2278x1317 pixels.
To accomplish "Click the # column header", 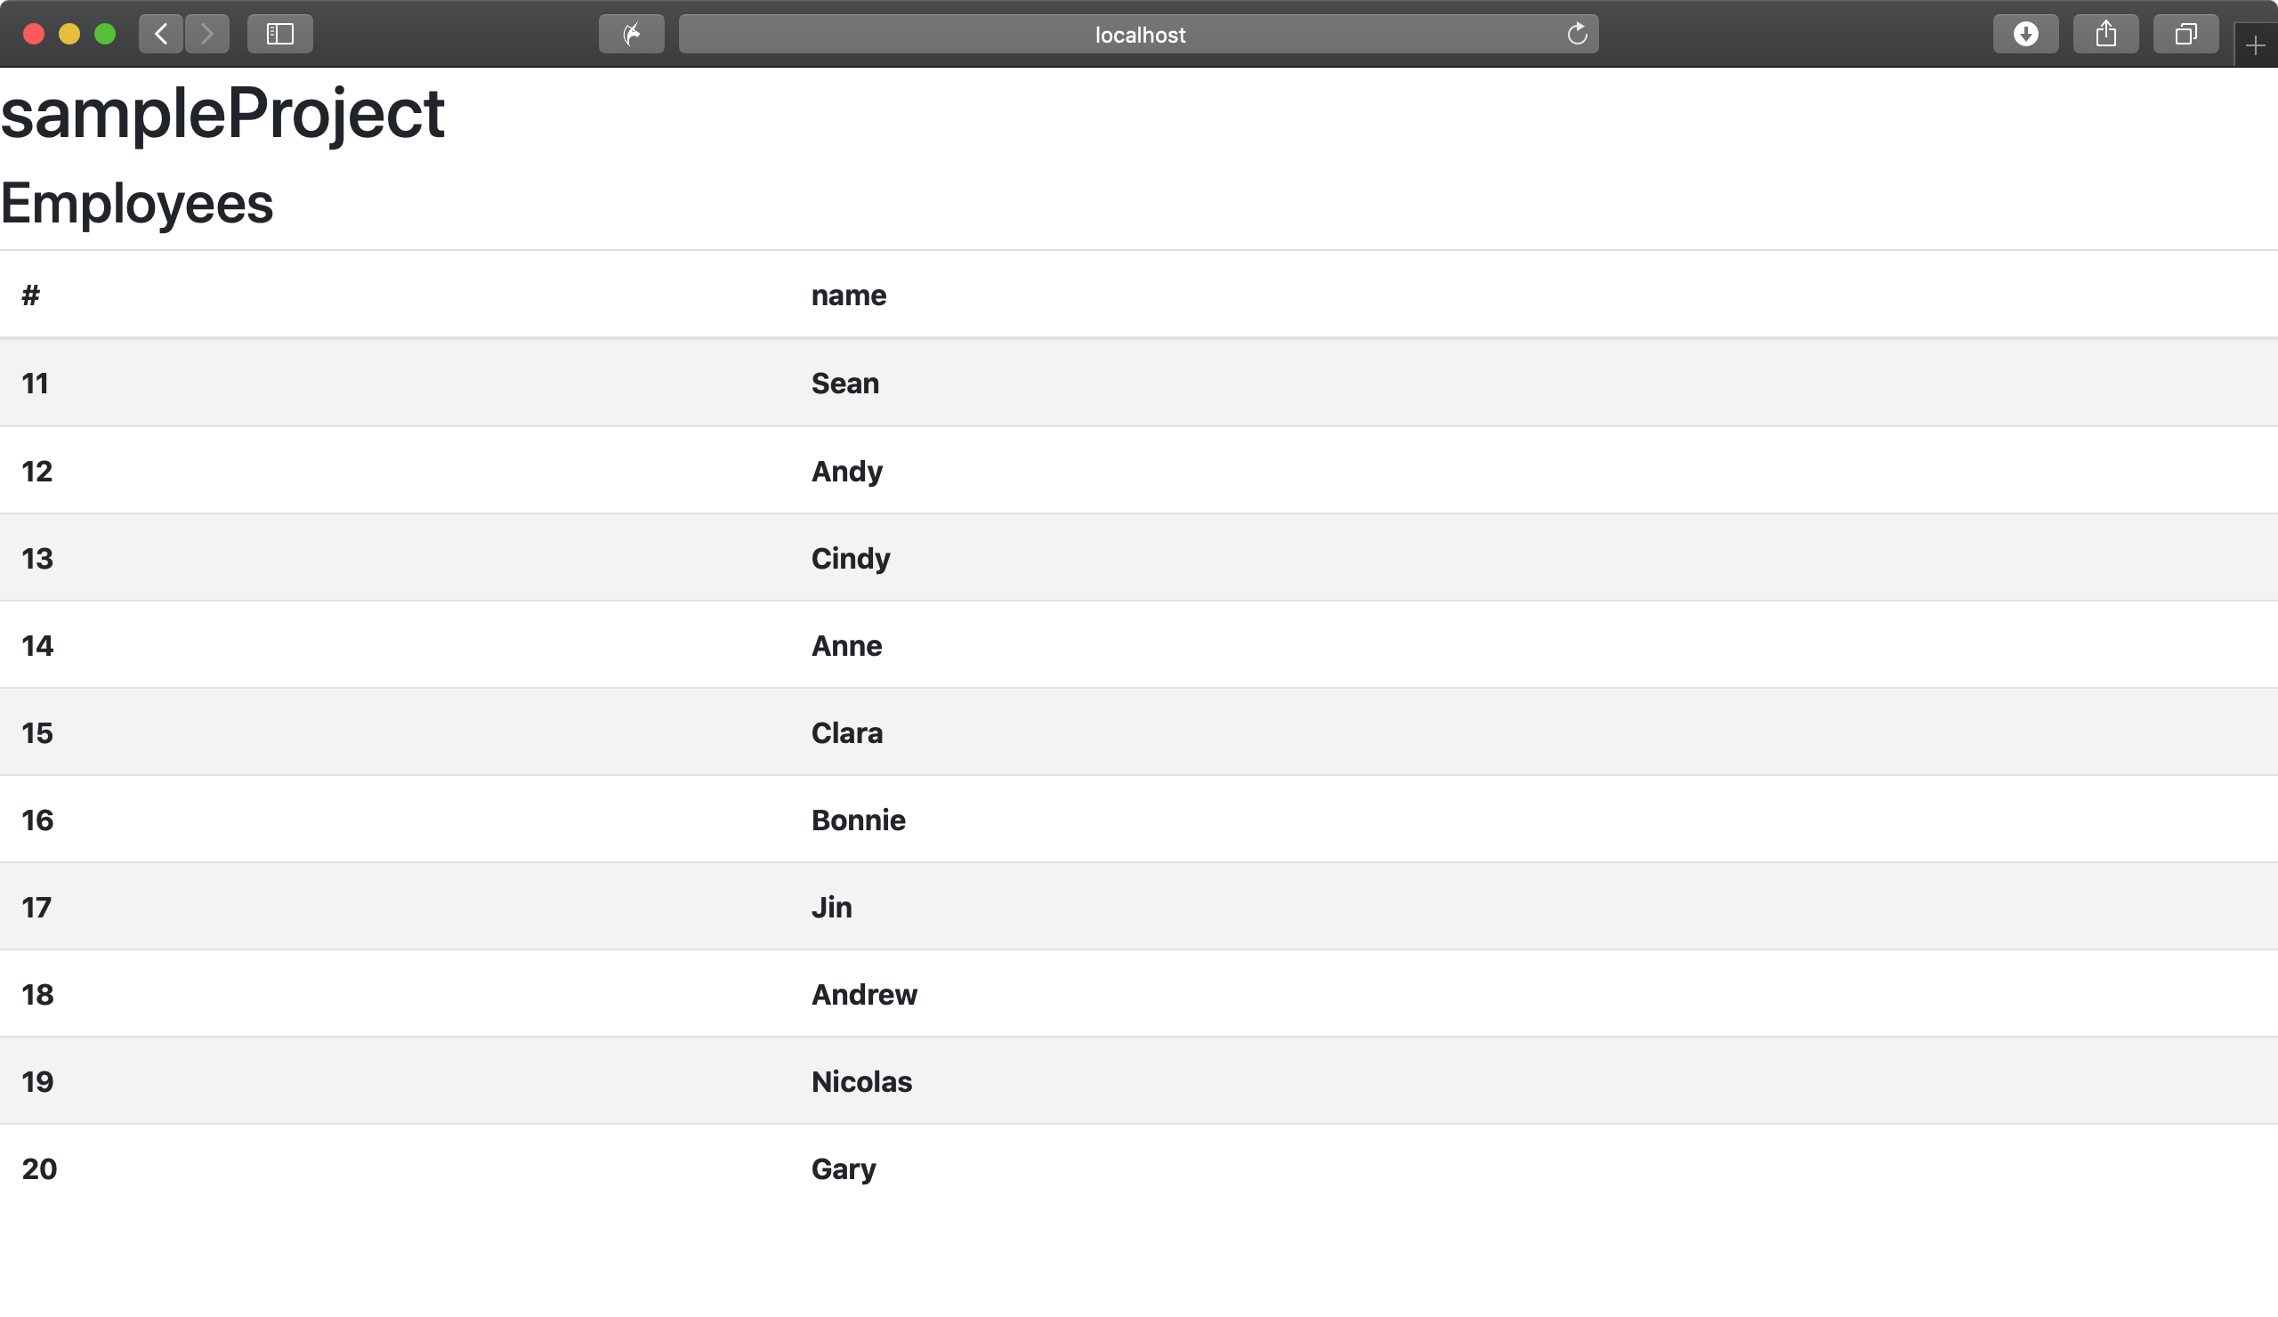I will (x=31, y=295).
